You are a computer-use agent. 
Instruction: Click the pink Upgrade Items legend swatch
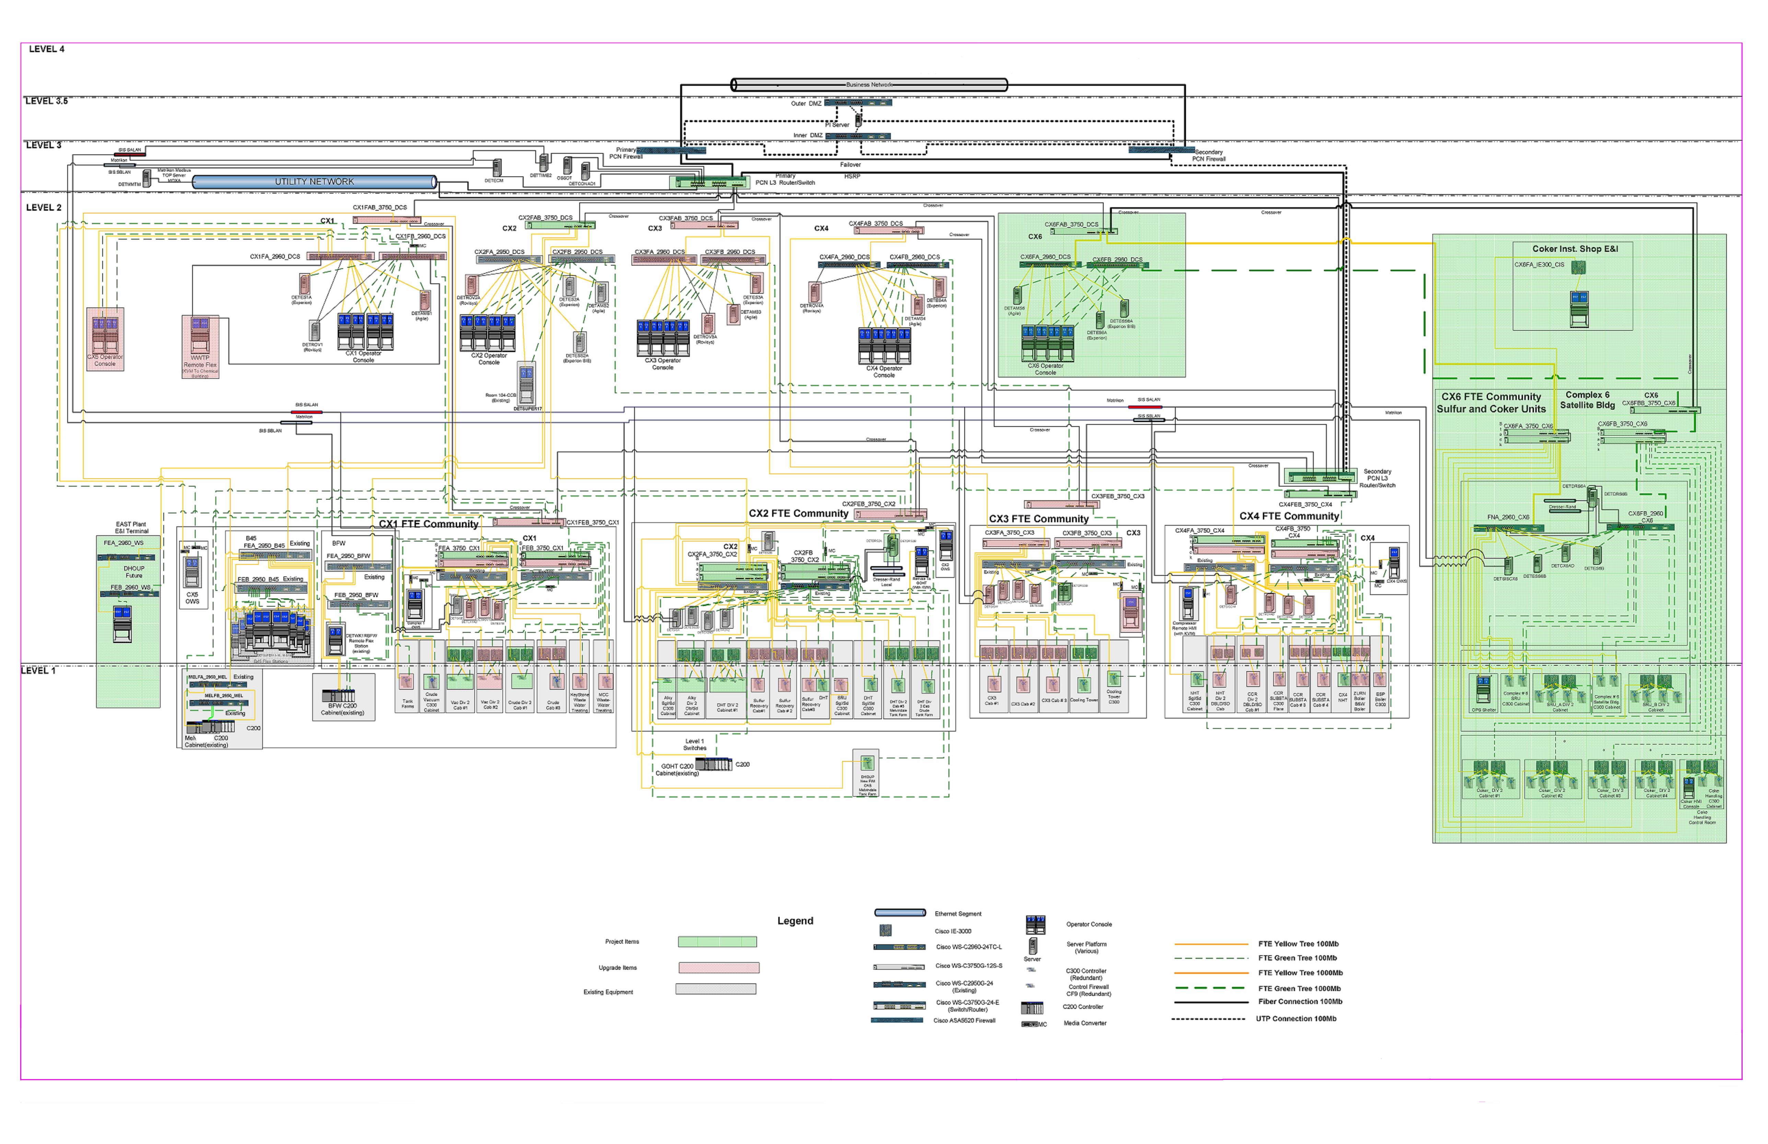[x=718, y=968]
